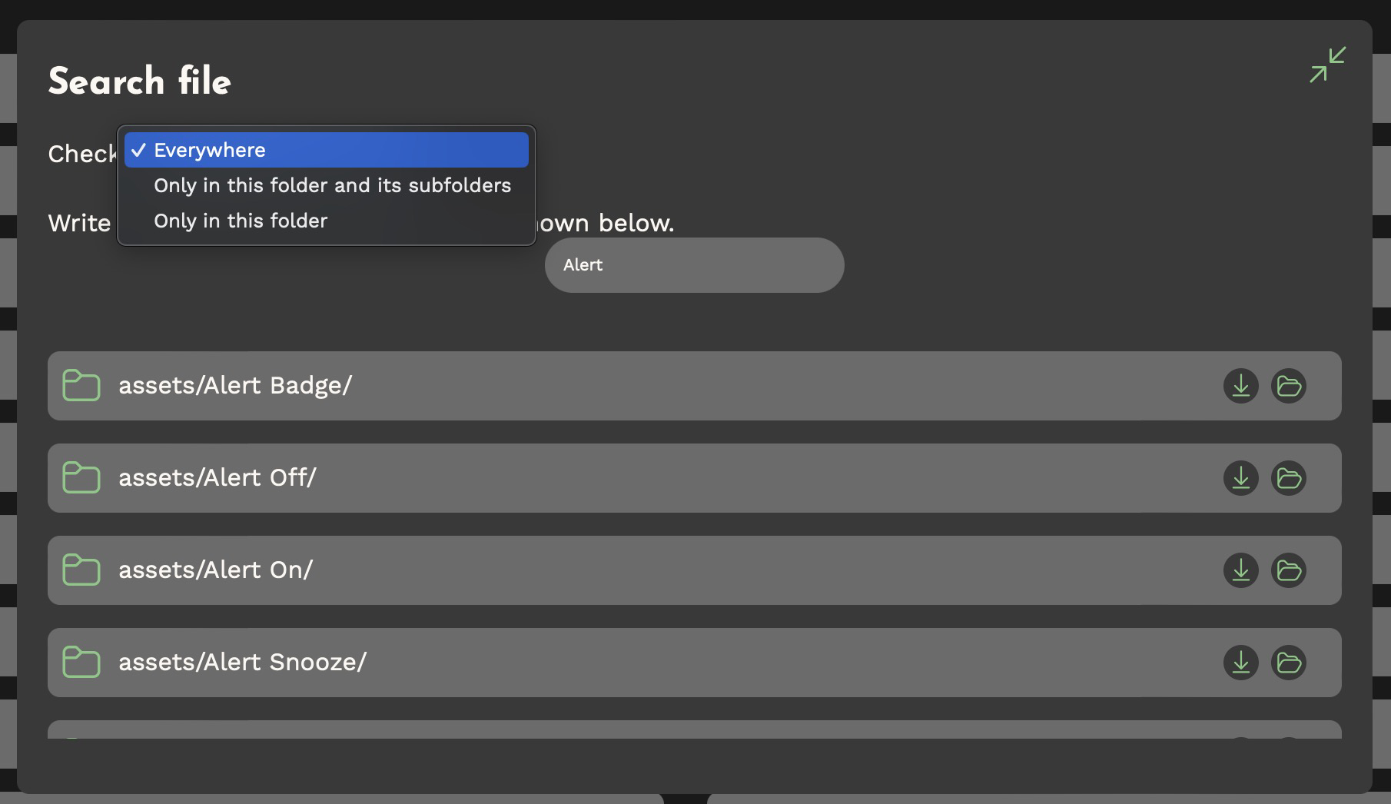Open the assets/Alert Off/ folder location
The height and width of the screenshot is (804, 1391).
click(1289, 478)
